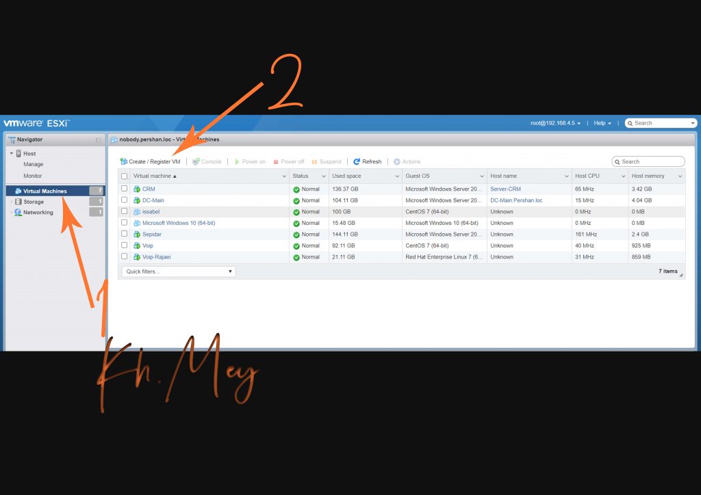Click the 'Red Hat Enterprise Linux 7' cell
This screenshot has height=495, width=701.
(x=444, y=257)
